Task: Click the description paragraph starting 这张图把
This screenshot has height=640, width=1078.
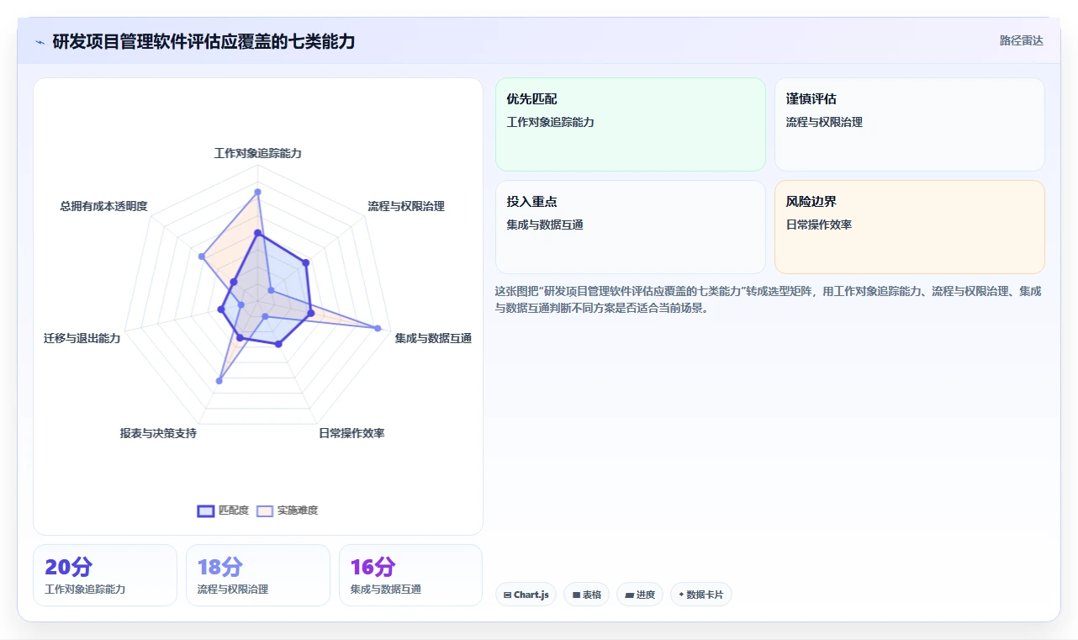Action: coord(769,299)
